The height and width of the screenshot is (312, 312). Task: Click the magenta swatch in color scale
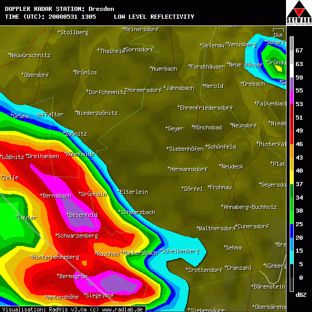click(292, 97)
